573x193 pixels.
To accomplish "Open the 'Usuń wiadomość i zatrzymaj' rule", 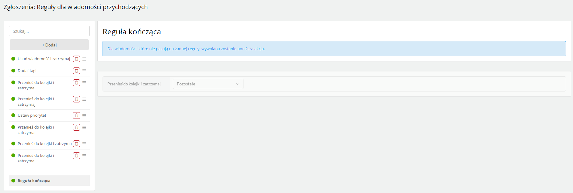I will (x=44, y=59).
